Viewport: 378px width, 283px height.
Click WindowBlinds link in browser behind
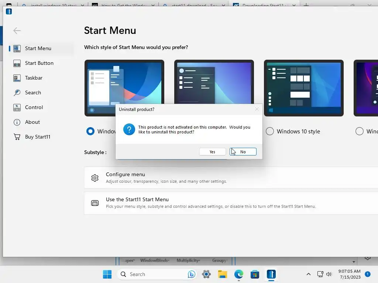[x=155, y=261]
